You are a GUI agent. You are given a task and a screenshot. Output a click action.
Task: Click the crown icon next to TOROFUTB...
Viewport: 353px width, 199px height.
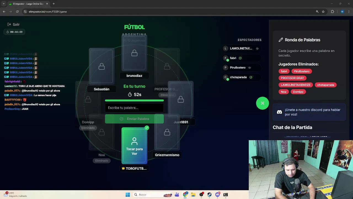pos(123,168)
